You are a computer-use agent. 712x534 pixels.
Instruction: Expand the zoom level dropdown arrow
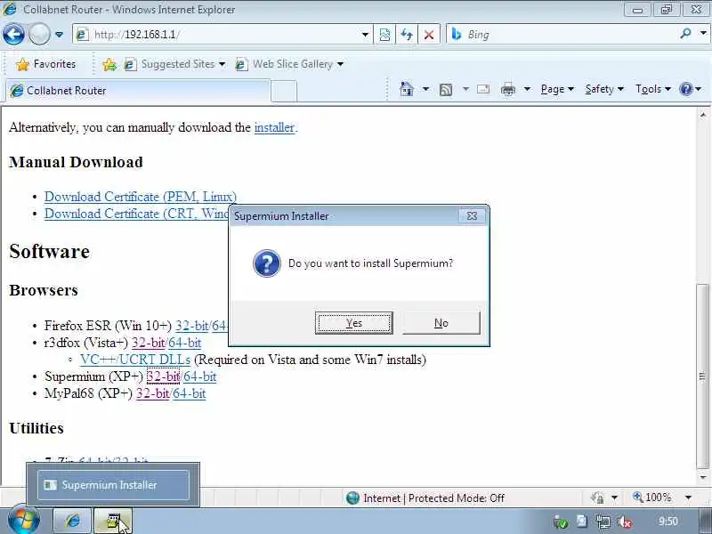pyautogui.click(x=688, y=498)
